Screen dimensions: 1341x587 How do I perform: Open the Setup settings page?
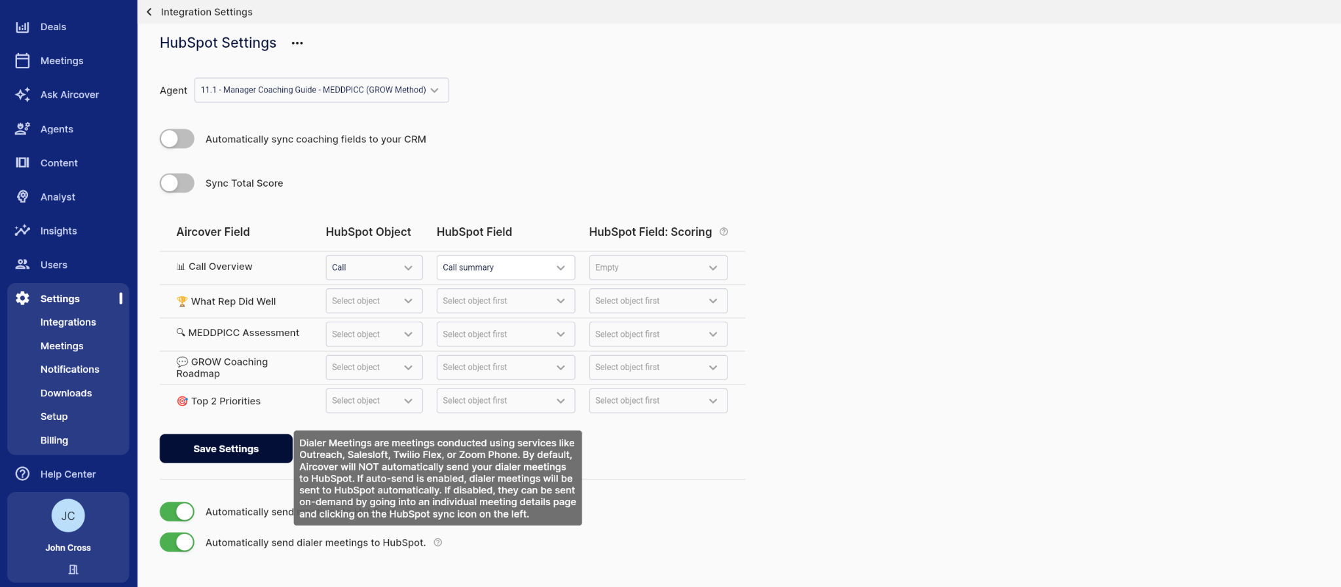tap(54, 417)
